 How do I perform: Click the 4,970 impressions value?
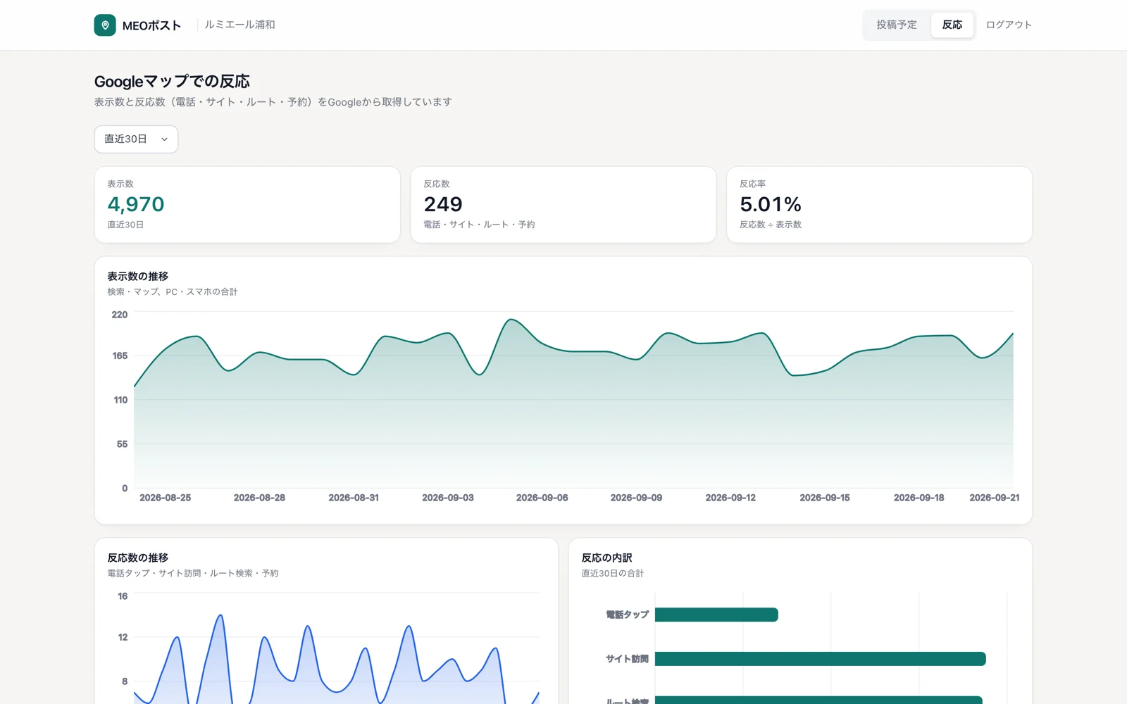(136, 204)
